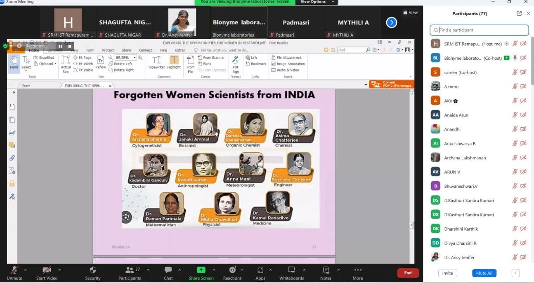Select the Highlight tool
The height and width of the screenshot is (283, 534).
tap(174, 63)
